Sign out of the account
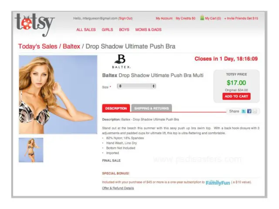 click(126, 18)
